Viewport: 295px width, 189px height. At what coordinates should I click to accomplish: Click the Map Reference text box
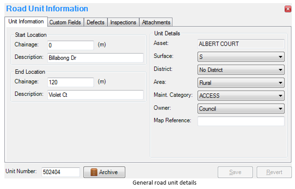[x=241, y=121]
